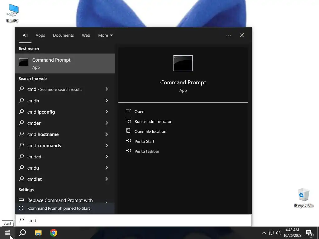The width and height of the screenshot is (319, 239).
Task: Expand the cmd hostname suggestion arrow
Action: click(107, 134)
